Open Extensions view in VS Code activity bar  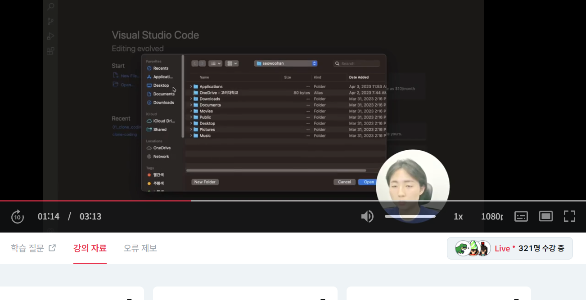point(51,51)
